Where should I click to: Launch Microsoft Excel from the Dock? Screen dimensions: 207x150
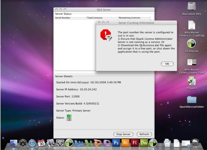tap(88, 143)
